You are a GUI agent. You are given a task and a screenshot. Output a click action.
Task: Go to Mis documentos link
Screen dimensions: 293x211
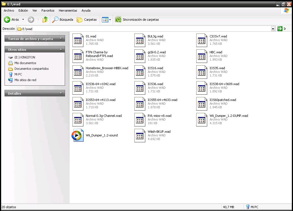25,63
